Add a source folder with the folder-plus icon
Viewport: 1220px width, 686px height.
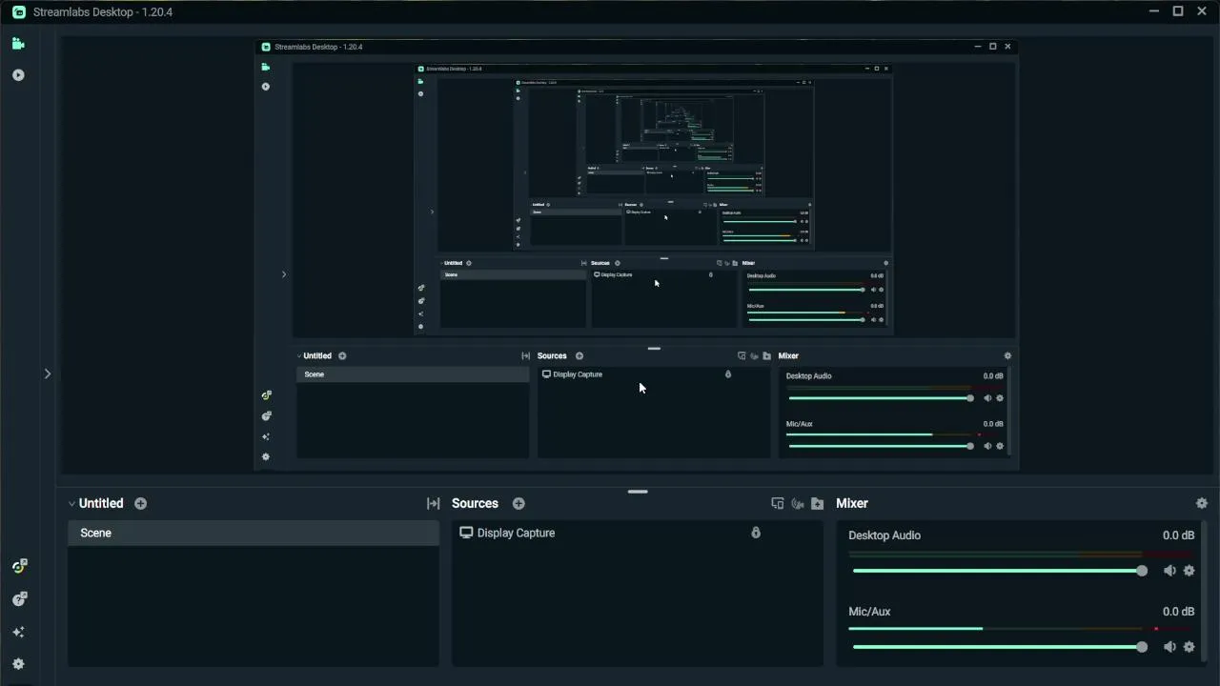[x=817, y=503]
